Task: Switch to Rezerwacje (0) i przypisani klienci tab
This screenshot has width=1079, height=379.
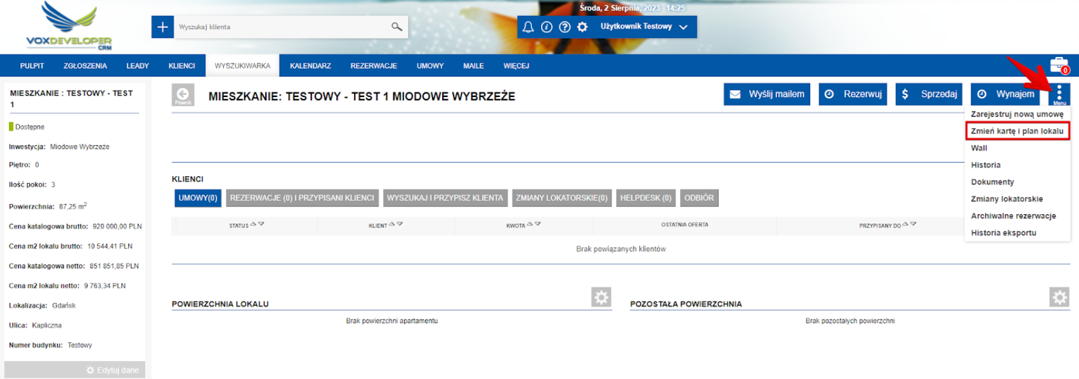Action: pyautogui.click(x=302, y=198)
